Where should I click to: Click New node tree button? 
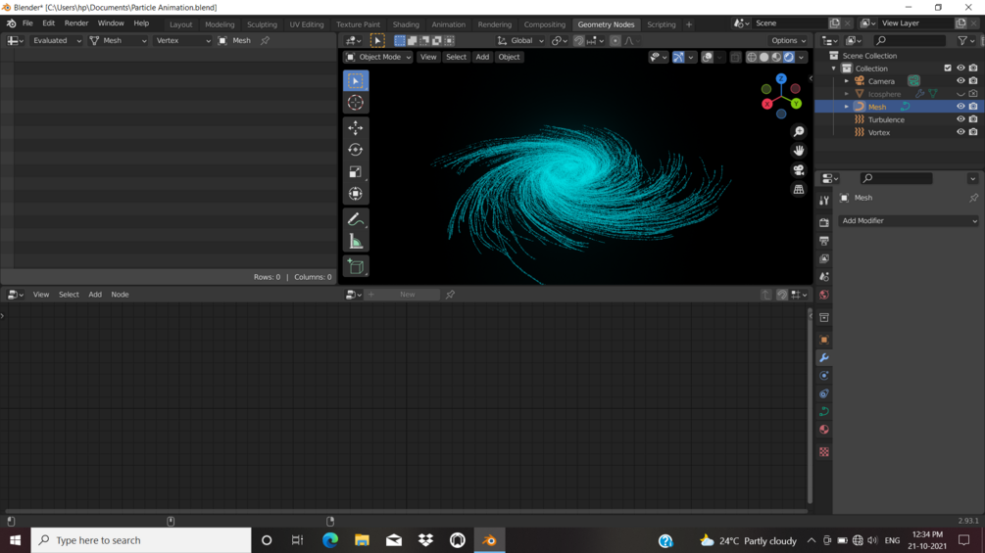pyautogui.click(x=407, y=295)
